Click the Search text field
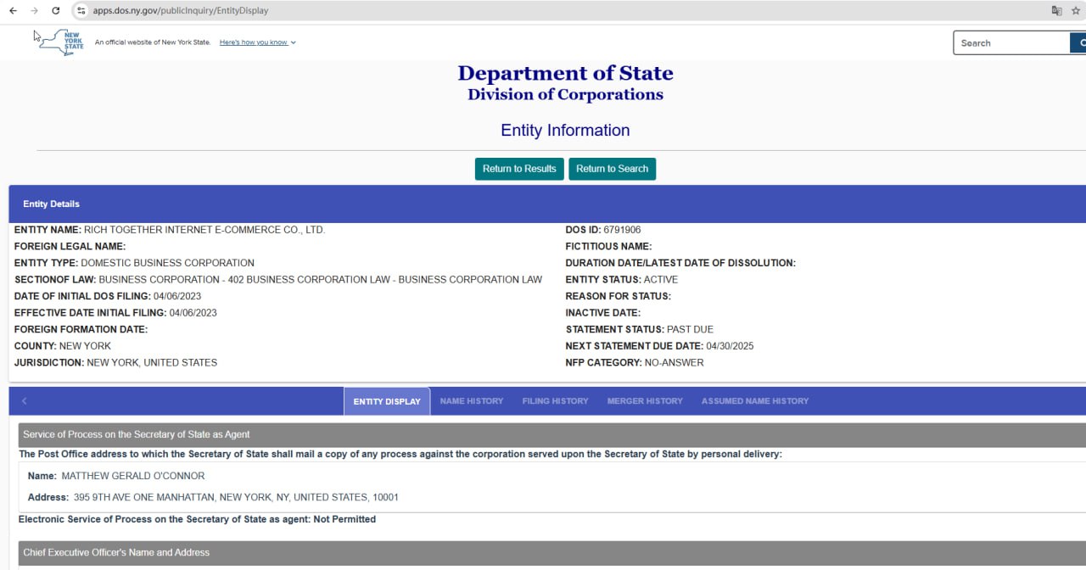The height and width of the screenshot is (570, 1086). tap(1011, 43)
